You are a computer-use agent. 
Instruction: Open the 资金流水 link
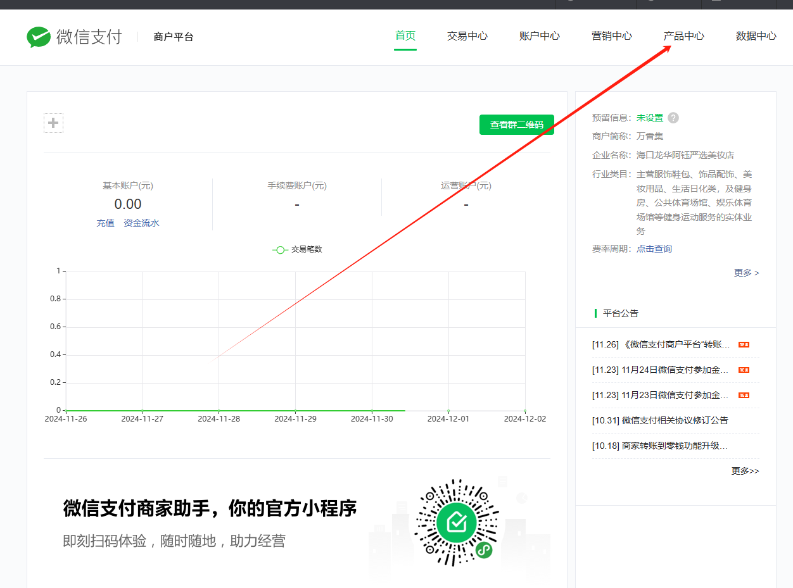[141, 223]
